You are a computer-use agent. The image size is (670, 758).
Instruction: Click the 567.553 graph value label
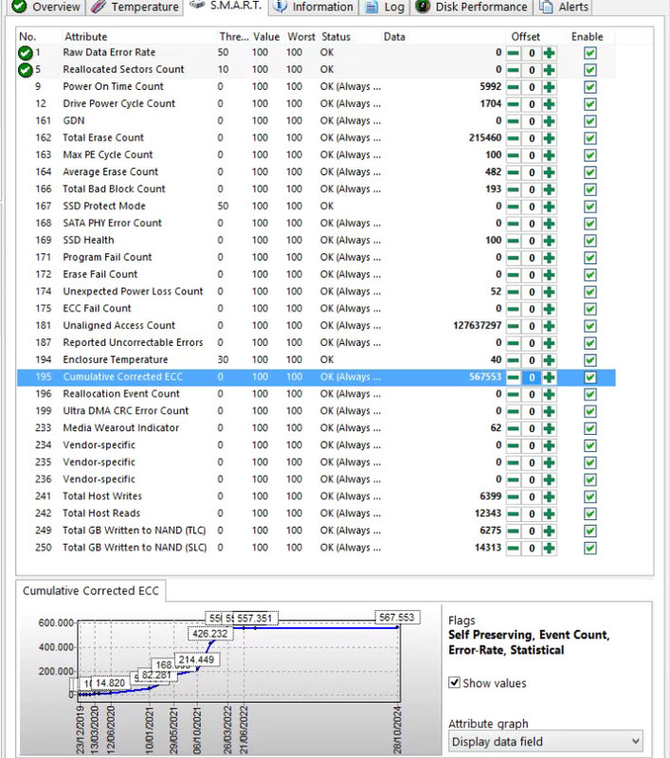397,618
